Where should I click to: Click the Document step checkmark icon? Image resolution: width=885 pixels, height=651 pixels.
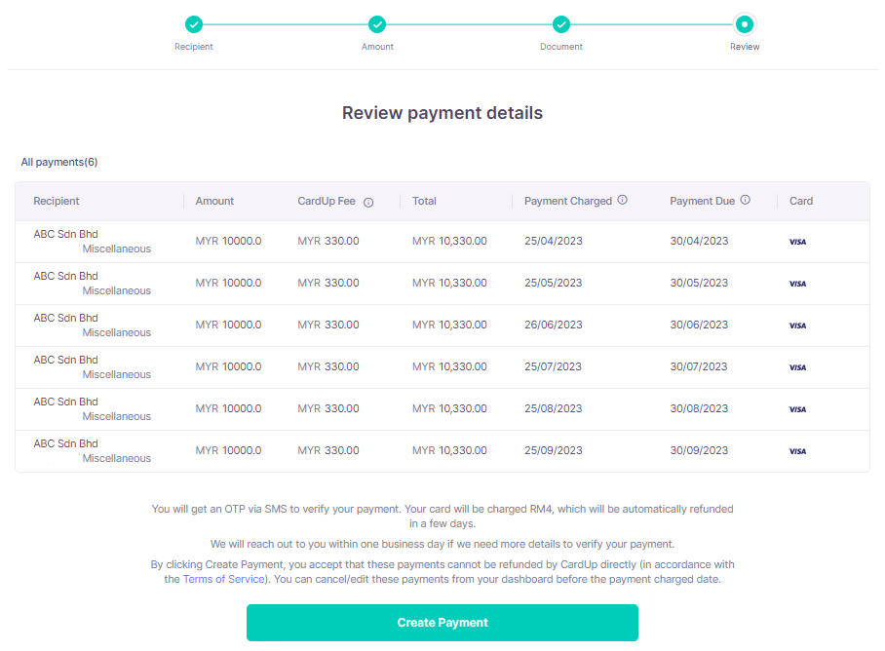click(x=560, y=23)
